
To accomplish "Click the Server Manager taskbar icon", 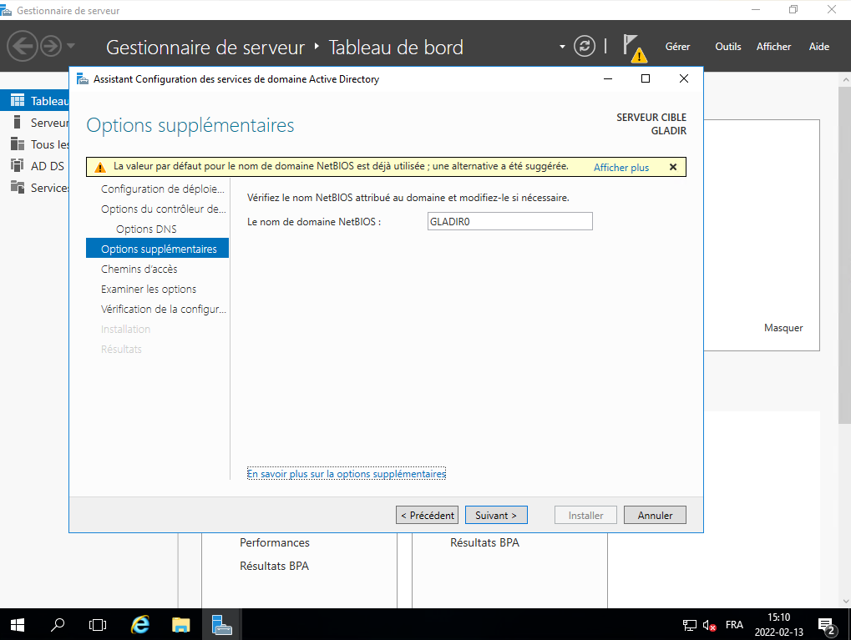I will 221,624.
